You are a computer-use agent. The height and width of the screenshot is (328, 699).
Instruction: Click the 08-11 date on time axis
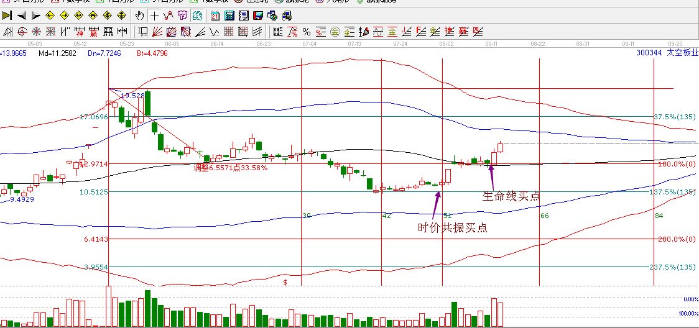(x=492, y=44)
